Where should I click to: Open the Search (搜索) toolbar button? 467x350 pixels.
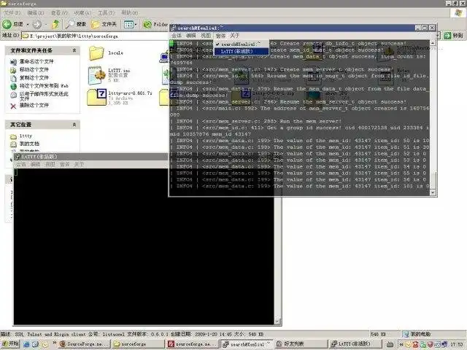click(76, 24)
